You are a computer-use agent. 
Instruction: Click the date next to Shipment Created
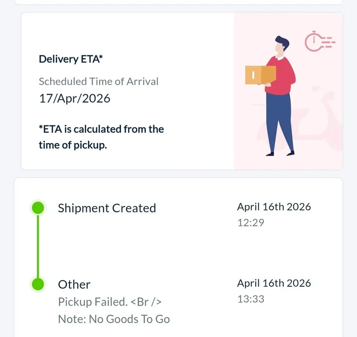point(274,207)
